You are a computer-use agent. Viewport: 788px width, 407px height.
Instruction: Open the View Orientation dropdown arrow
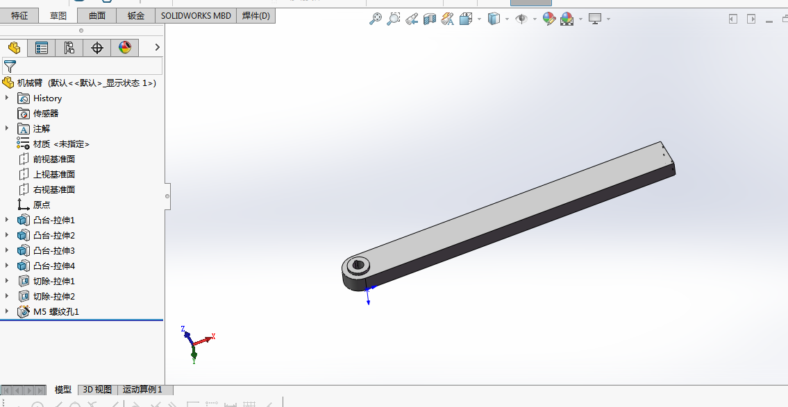pos(479,19)
